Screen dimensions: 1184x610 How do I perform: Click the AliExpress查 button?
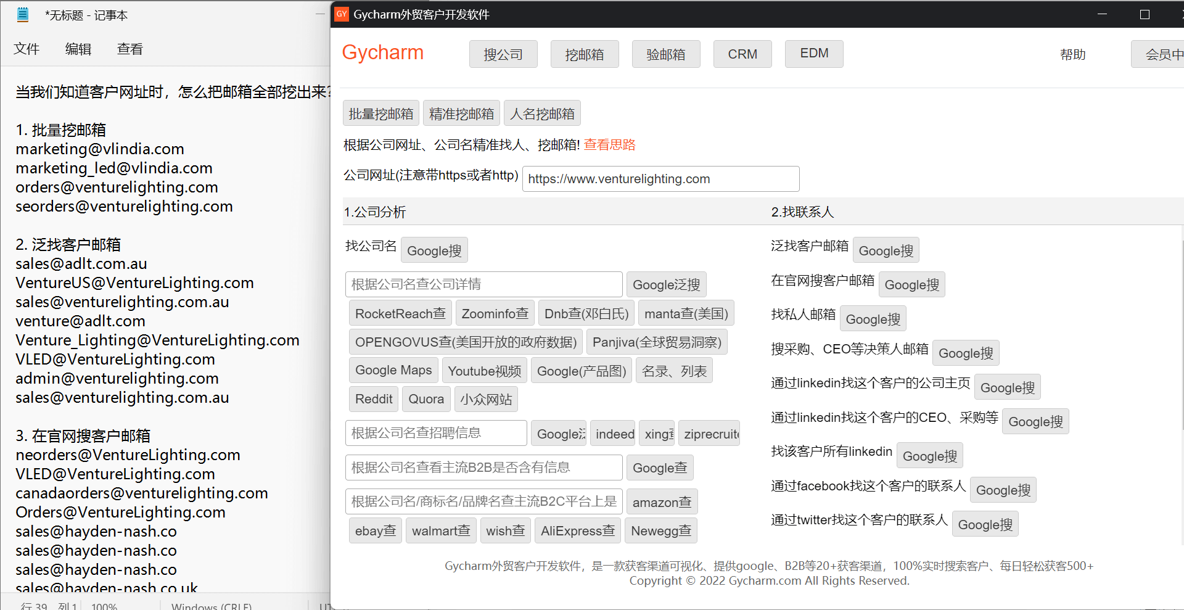tap(578, 530)
